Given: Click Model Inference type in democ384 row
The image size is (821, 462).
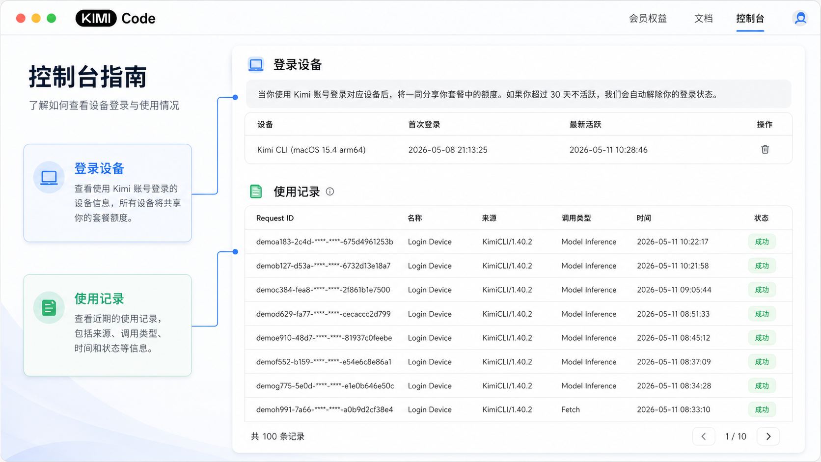Looking at the screenshot, I should 589,290.
